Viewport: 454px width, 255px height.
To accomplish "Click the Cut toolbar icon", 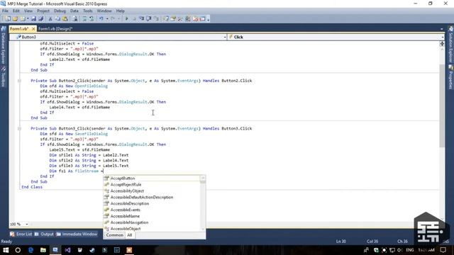I will tap(50, 19).
